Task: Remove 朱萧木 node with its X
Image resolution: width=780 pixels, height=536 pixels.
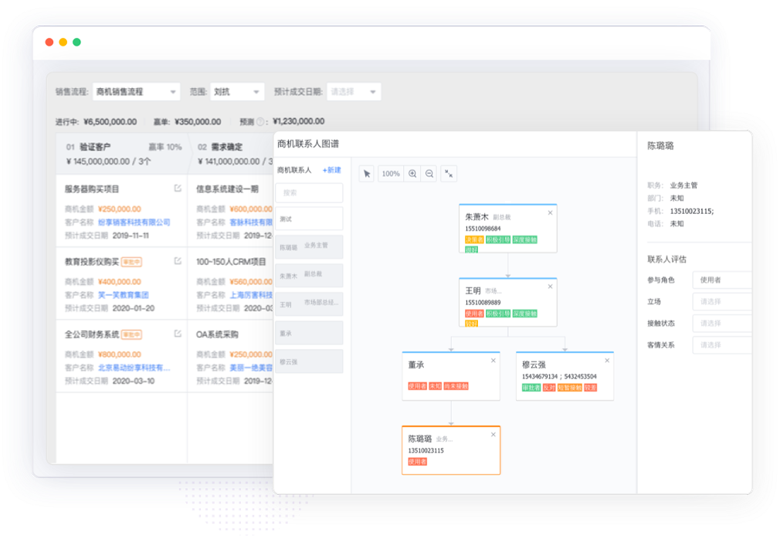Action: coord(550,212)
